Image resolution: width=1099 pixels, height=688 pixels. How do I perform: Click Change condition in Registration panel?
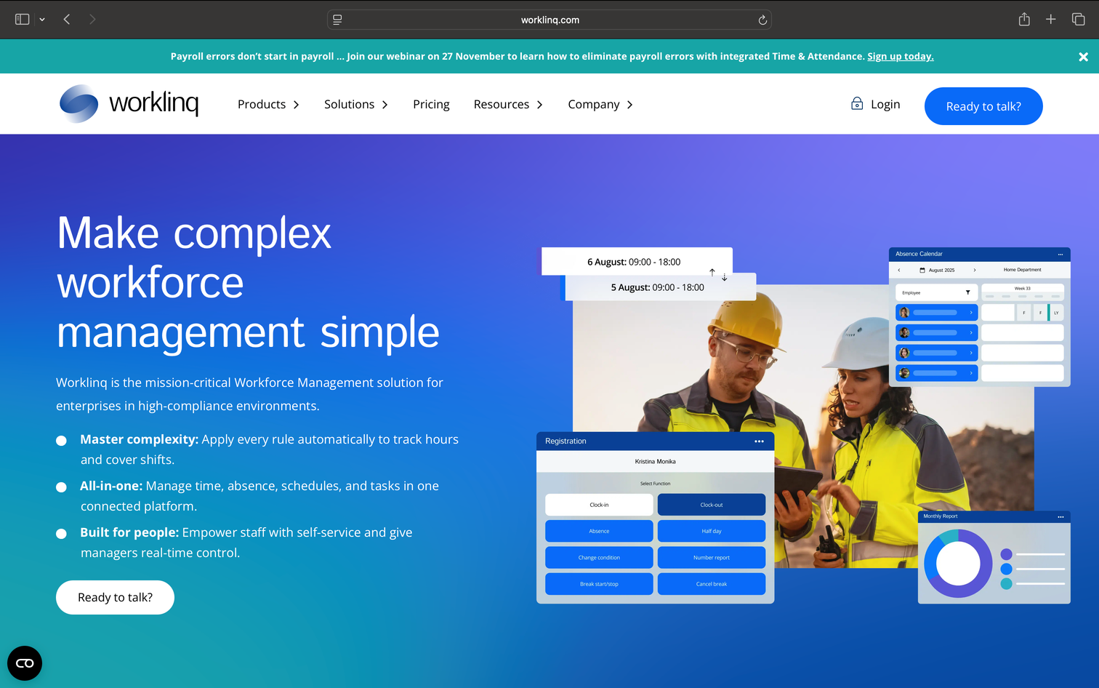[x=599, y=558]
